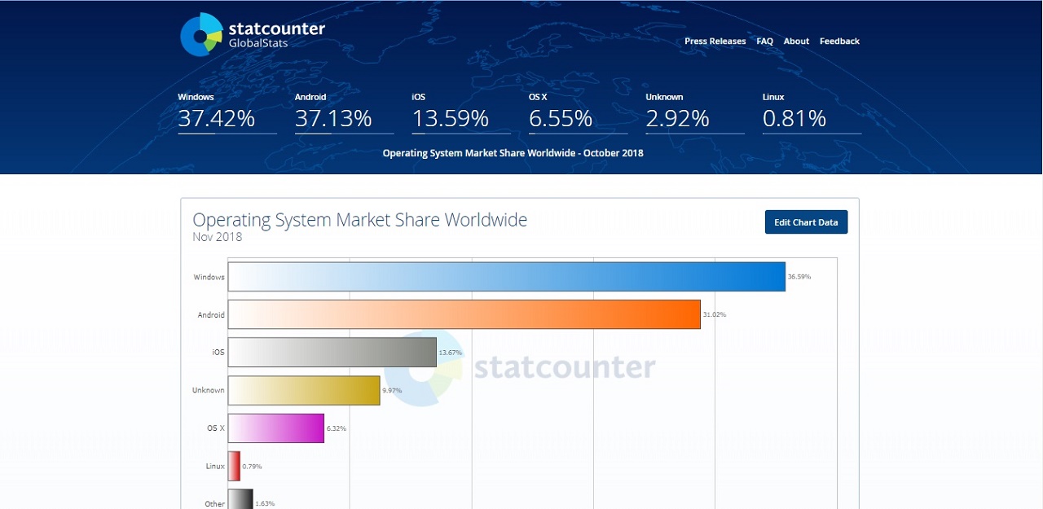Image resolution: width=1043 pixels, height=509 pixels.
Task: Select the Android 37.13% header stat
Action: (x=344, y=112)
